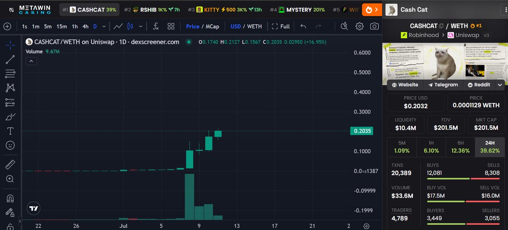Click the TradingView logo on chart
This screenshot has width=508, height=230.
click(33, 208)
